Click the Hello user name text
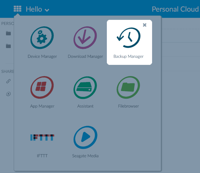The width and height of the screenshot is (200, 173). pos(34,9)
